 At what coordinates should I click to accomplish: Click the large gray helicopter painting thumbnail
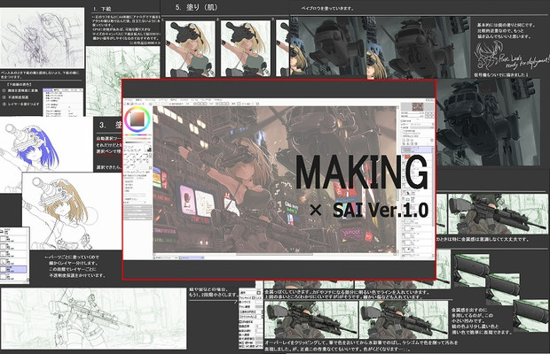(490, 122)
